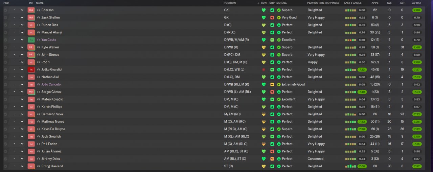Click Haaland's 7.97 average rating badge
433x172 pixels.
pos(417,166)
